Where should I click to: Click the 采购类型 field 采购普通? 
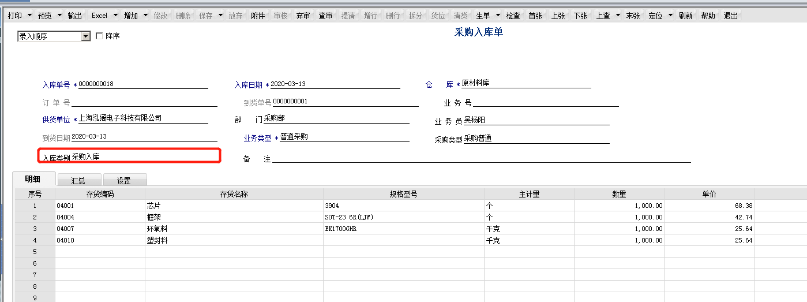(536, 139)
